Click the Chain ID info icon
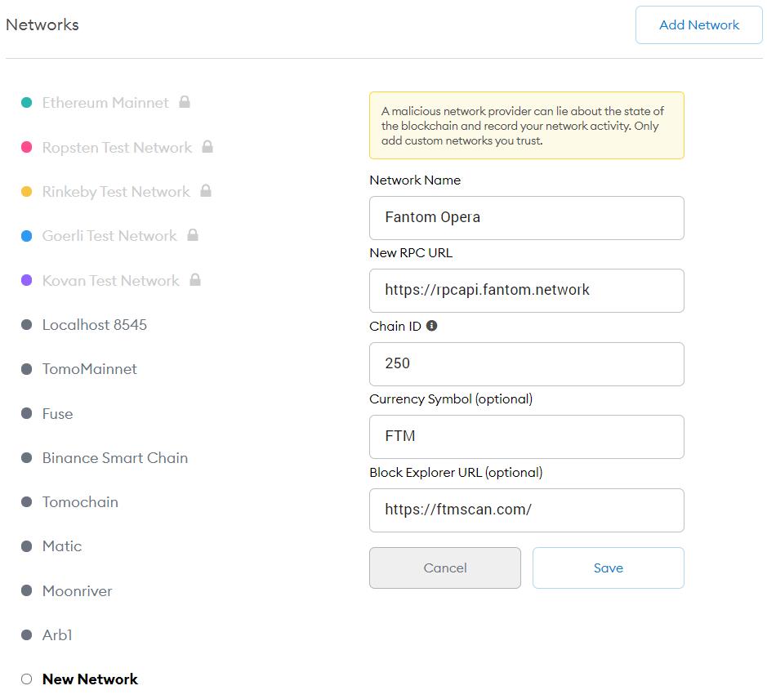767x699 pixels. 432,326
